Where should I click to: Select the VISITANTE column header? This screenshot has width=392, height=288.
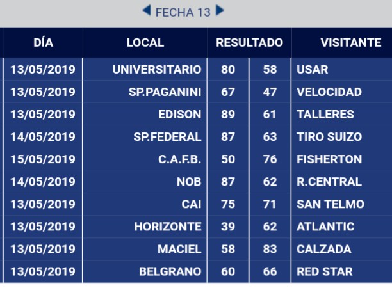pos(350,43)
